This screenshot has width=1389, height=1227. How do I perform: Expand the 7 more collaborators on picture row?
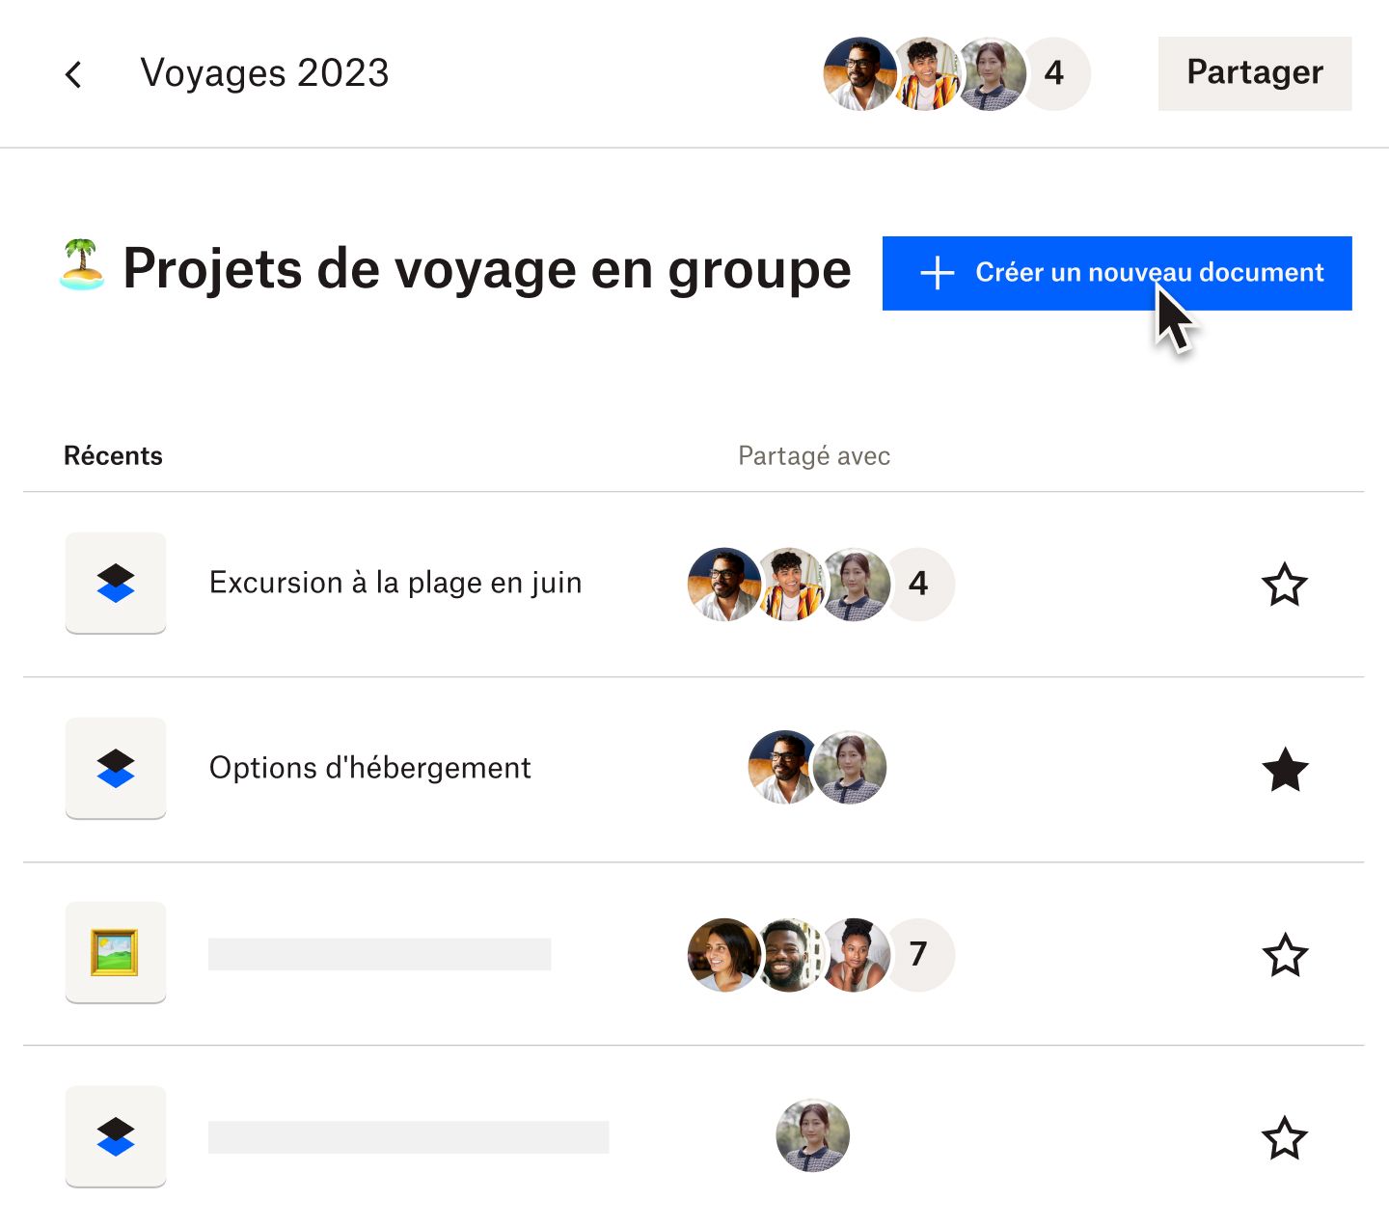coord(918,954)
